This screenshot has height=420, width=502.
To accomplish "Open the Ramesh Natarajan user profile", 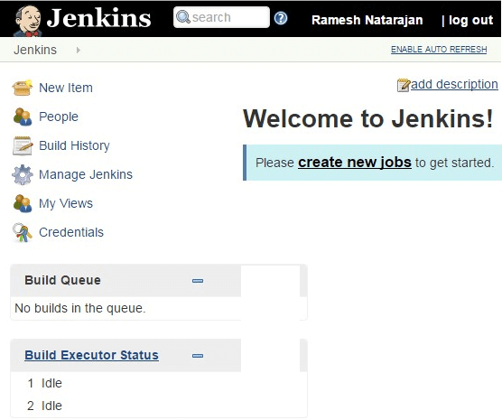I will [x=367, y=20].
